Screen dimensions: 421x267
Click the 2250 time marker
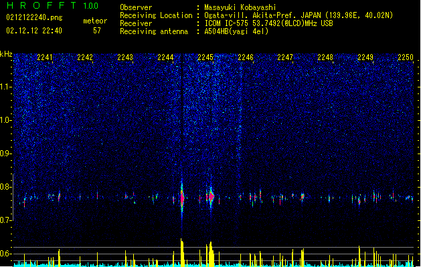[406, 57]
